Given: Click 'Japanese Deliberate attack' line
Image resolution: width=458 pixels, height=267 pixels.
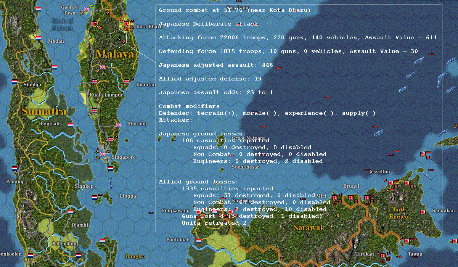Looking at the screenshot, I should pyautogui.click(x=208, y=24).
